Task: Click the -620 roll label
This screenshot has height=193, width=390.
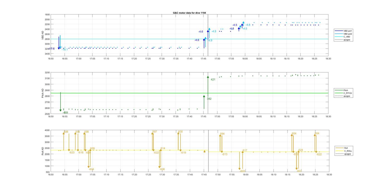Action: coord(88,153)
